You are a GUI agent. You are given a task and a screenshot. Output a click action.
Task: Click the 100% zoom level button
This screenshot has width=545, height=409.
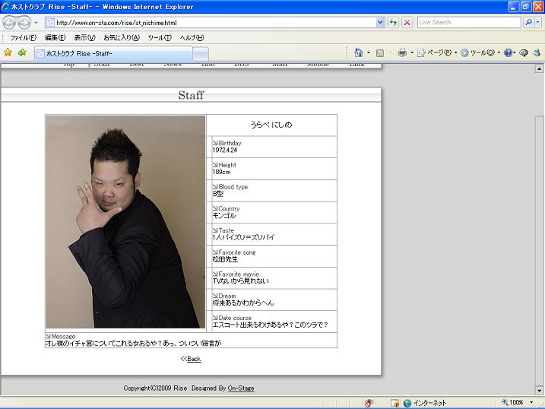pyautogui.click(x=512, y=402)
